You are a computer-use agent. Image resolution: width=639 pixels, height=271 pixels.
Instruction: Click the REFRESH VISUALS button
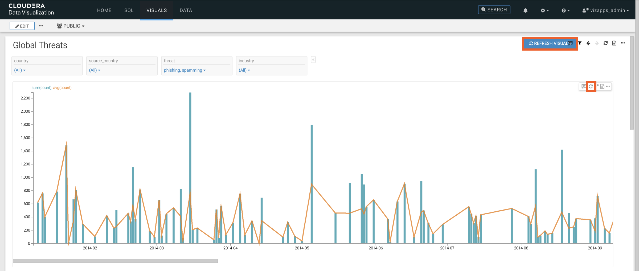click(x=548, y=43)
